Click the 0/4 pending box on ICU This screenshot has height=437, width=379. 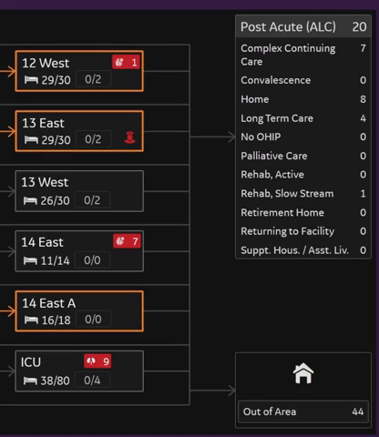[92, 381]
